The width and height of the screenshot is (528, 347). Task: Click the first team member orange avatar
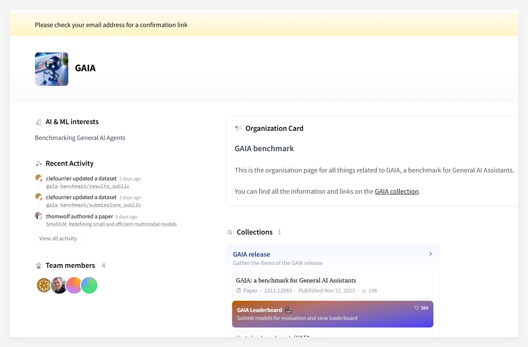(44, 285)
